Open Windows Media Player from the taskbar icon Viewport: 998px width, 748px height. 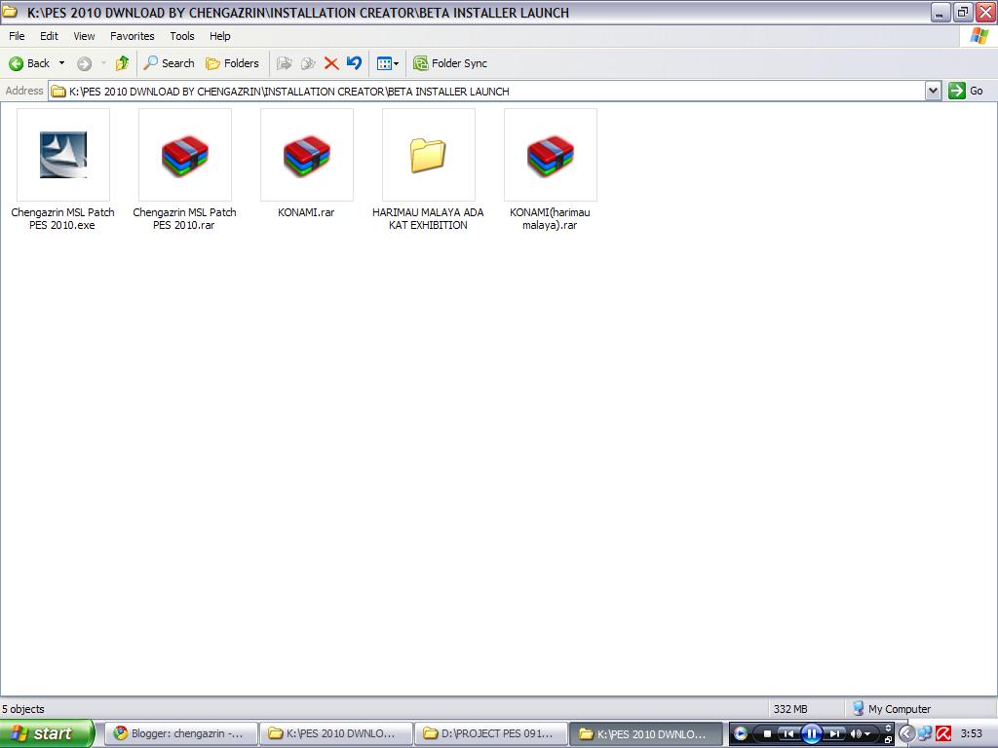(740, 734)
